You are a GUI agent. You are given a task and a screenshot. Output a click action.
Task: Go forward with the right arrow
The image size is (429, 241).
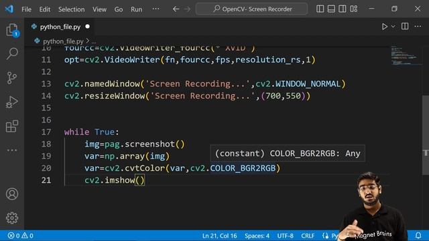click(x=188, y=9)
